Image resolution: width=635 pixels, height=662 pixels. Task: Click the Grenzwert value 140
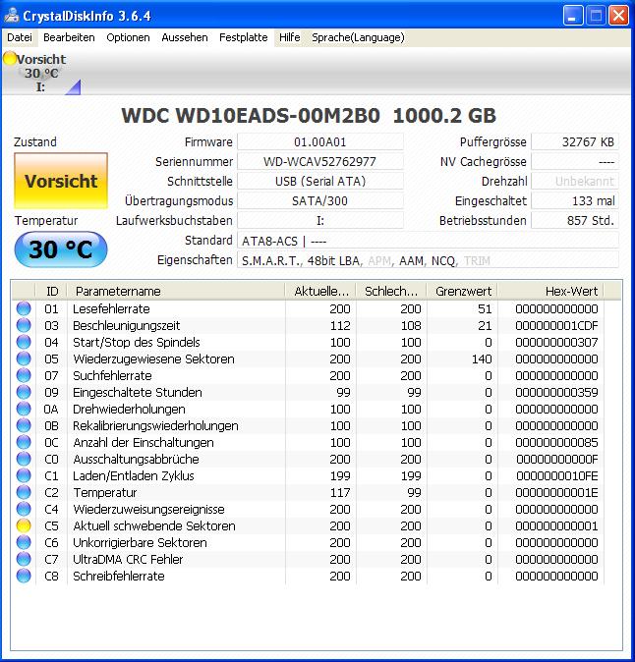pyautogui.click(x=482, y=359)
